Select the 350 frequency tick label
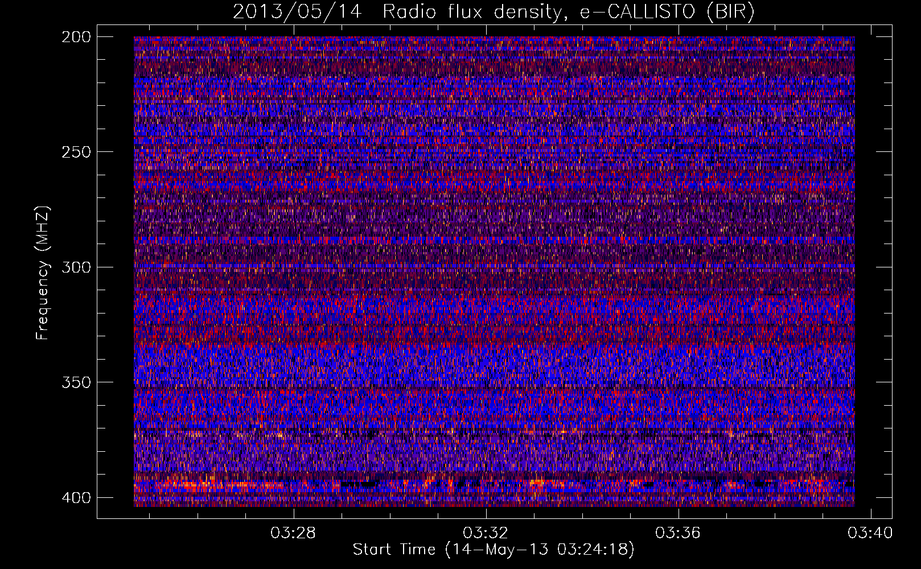921x569 pixels. pos(76,382)
